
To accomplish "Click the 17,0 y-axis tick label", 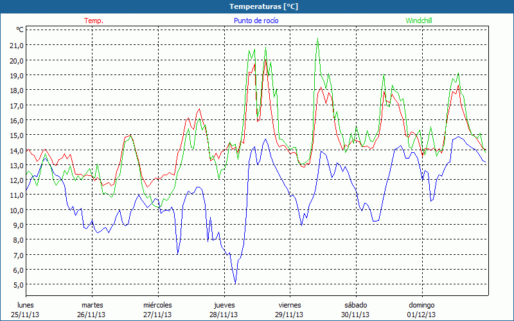I will tap(16, 105).
